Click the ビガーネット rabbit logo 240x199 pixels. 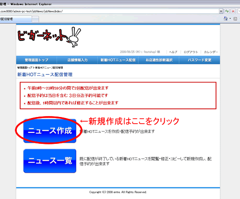49,37
